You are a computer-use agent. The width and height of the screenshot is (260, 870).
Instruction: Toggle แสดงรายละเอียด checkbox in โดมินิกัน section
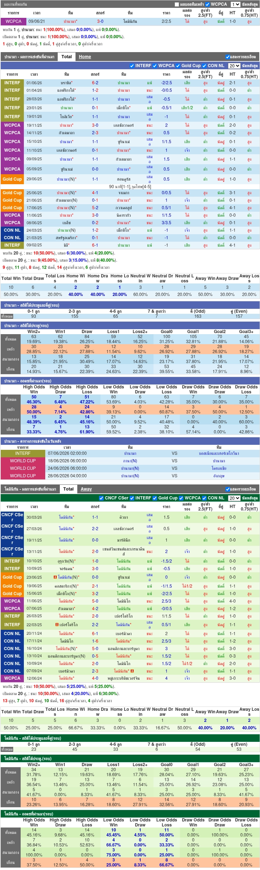pyautogui.click(x=228, y=489)
